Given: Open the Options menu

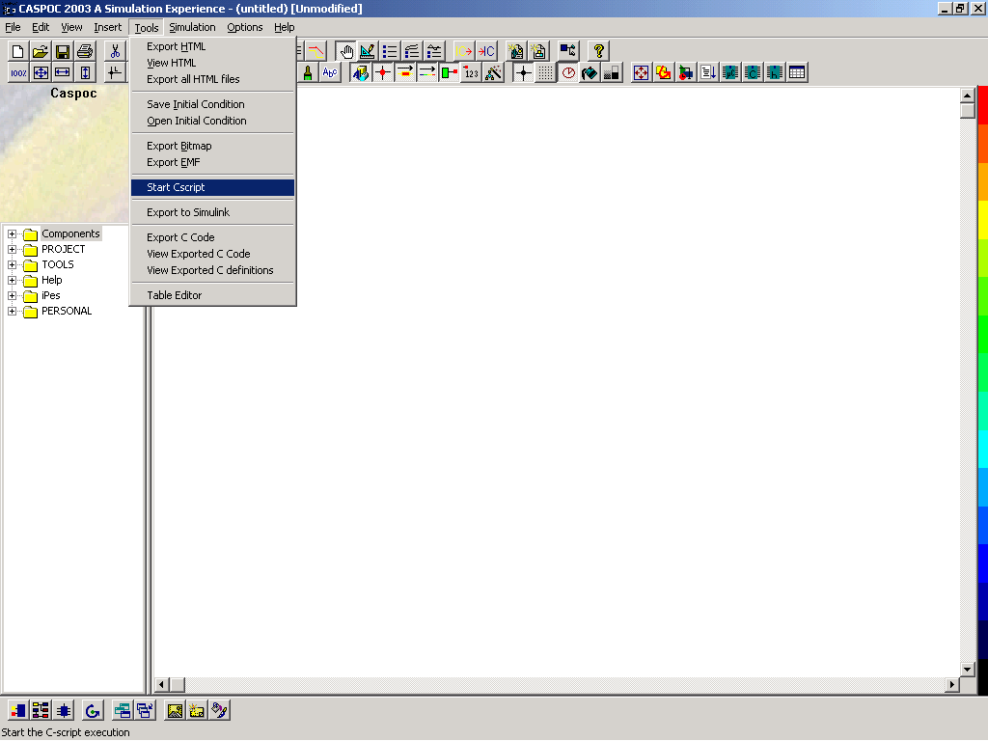Looking at the screenshot, I should [x=244, y=27].
